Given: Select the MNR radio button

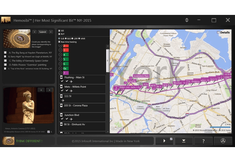Looking at the screenshot, I should pyautogui.click(x=79, y=39).
